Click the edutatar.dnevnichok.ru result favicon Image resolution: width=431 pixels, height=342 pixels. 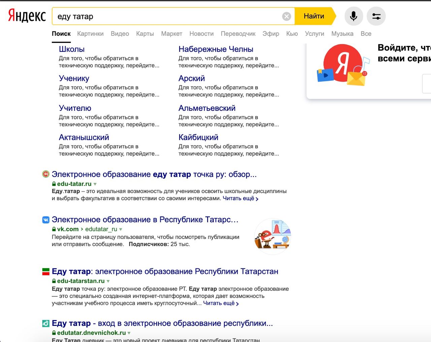tap(46, 323)
